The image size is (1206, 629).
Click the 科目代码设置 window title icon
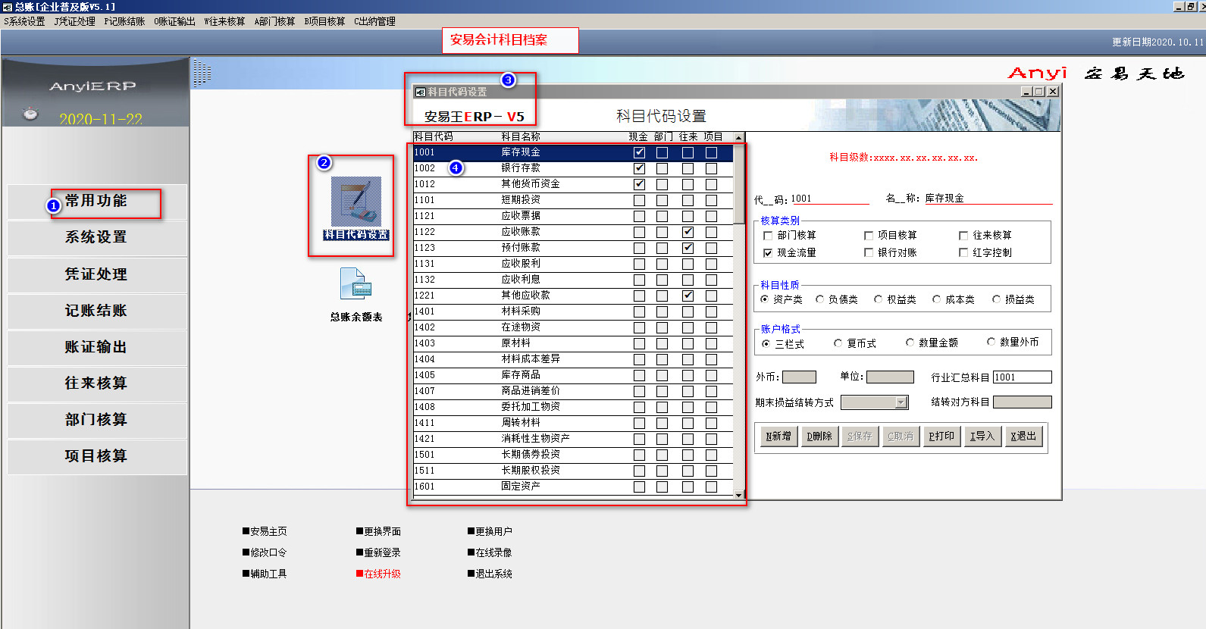coord(420,92)
